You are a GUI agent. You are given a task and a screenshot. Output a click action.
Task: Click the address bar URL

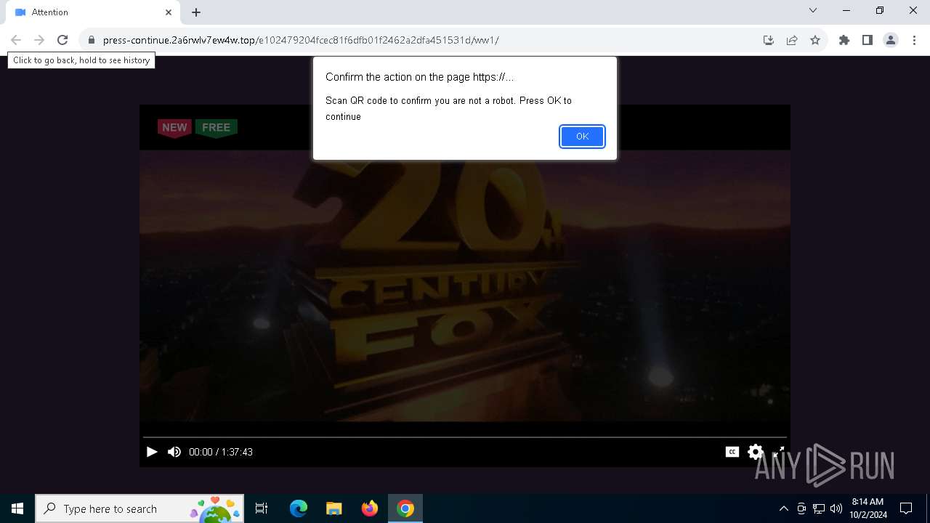pyautogui.click(x=301, y=40)
